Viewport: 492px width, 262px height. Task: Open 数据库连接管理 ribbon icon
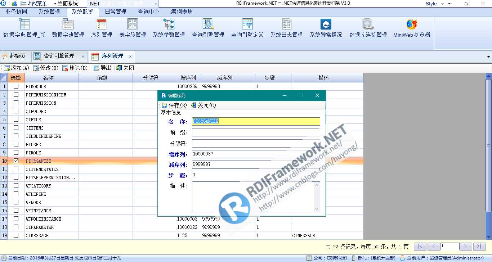tap(368, 28)
